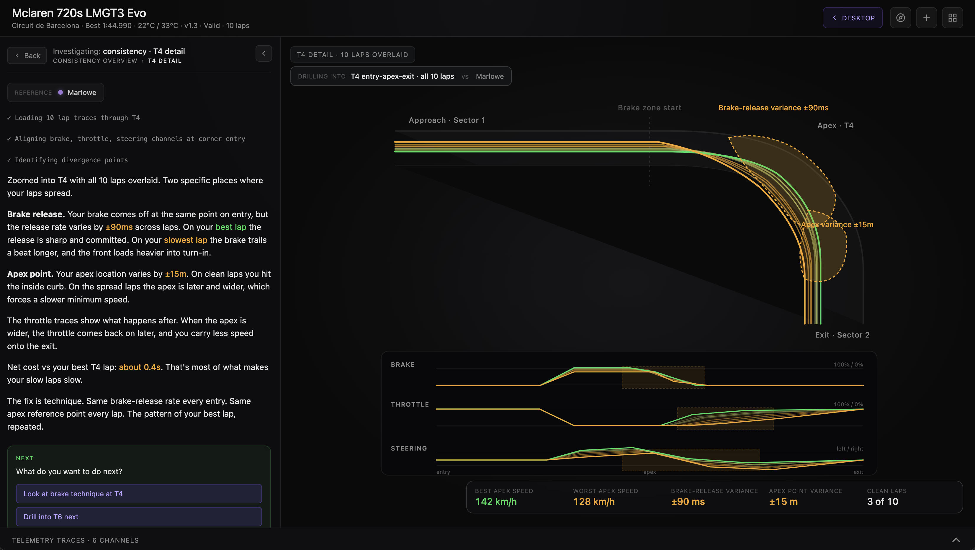Screen dimensions: 975x550
Task: Switch to Desktop view button
Action: (x=853, y=18)
